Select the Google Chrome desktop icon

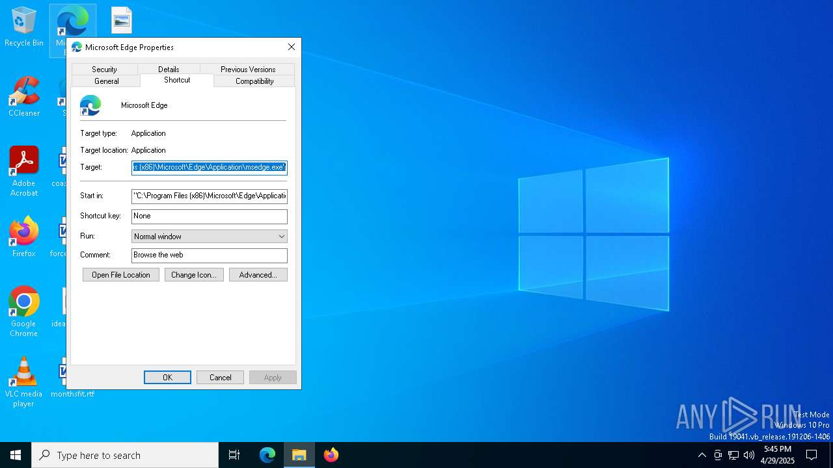pyautogui.click(x=24, y=311)
